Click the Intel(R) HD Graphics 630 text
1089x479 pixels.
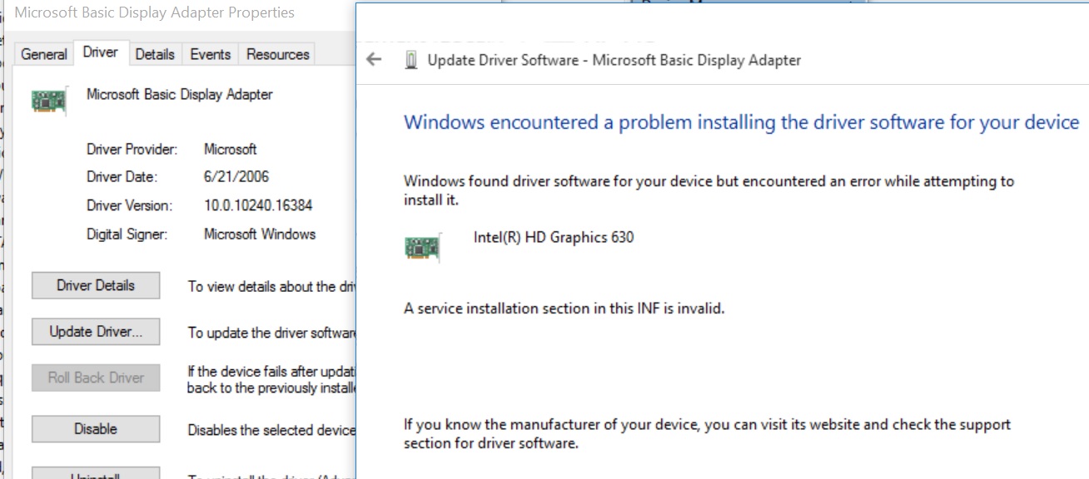[x=554, y=238]
